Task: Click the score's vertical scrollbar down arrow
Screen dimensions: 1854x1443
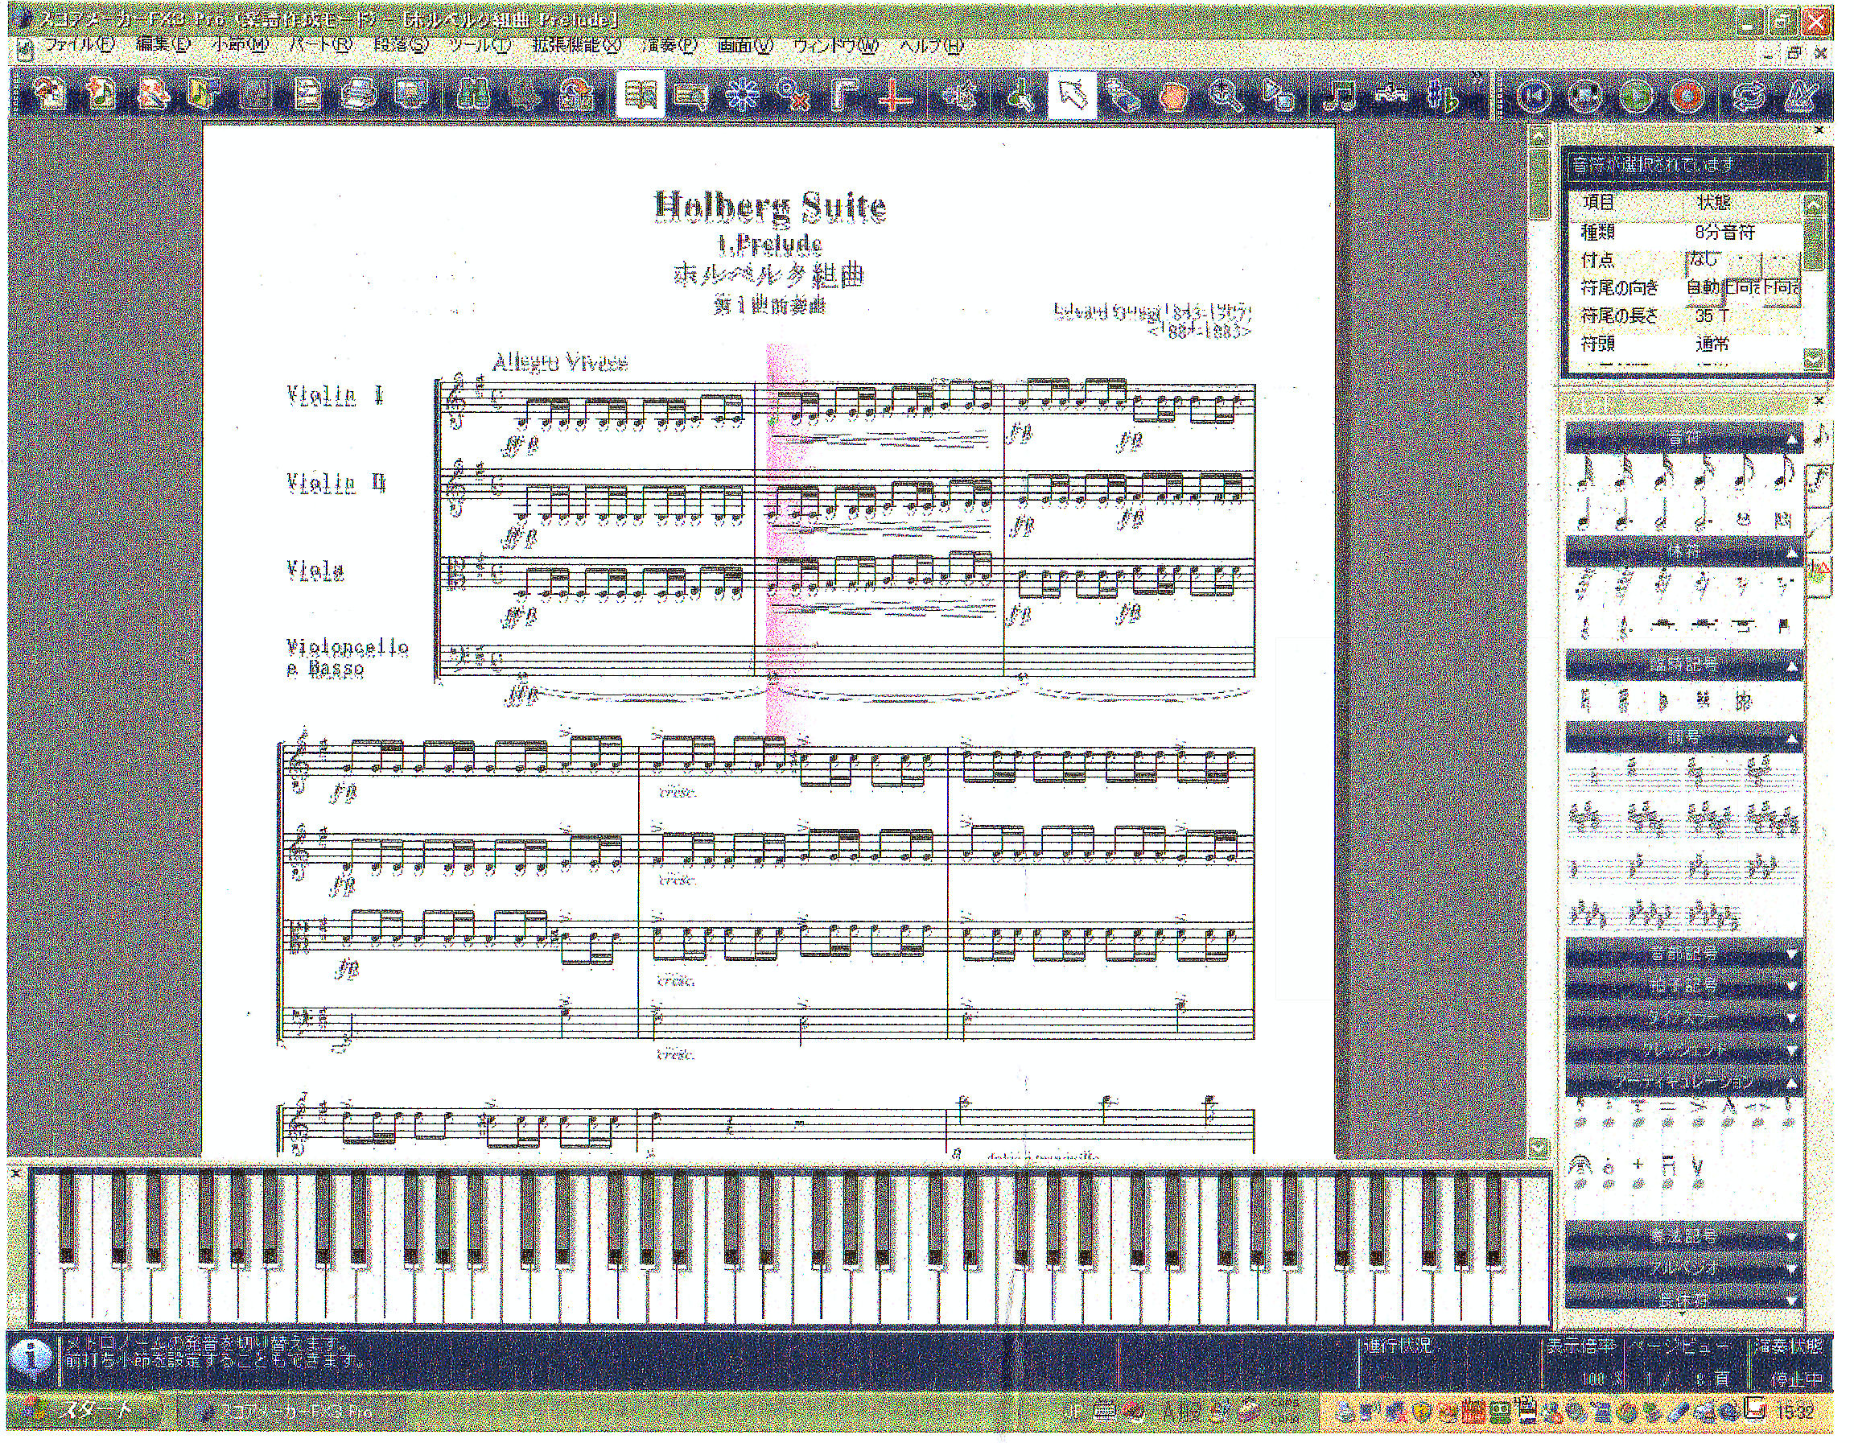Action: click(x=1539, y=1147)
